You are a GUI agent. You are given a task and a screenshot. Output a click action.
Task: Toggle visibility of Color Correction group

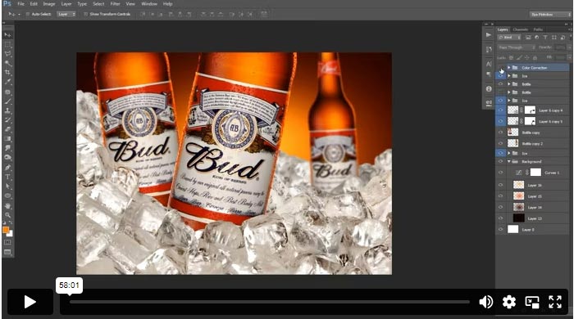click(x=500, y=68)
